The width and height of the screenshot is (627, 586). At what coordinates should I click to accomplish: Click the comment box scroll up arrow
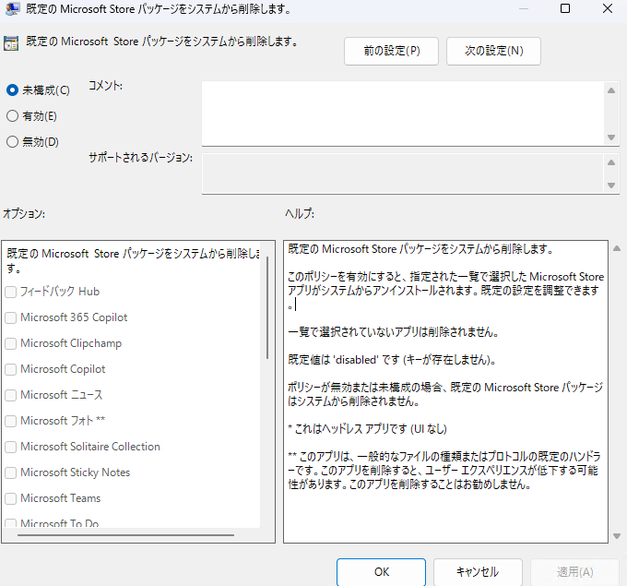[x=611, y=90]
